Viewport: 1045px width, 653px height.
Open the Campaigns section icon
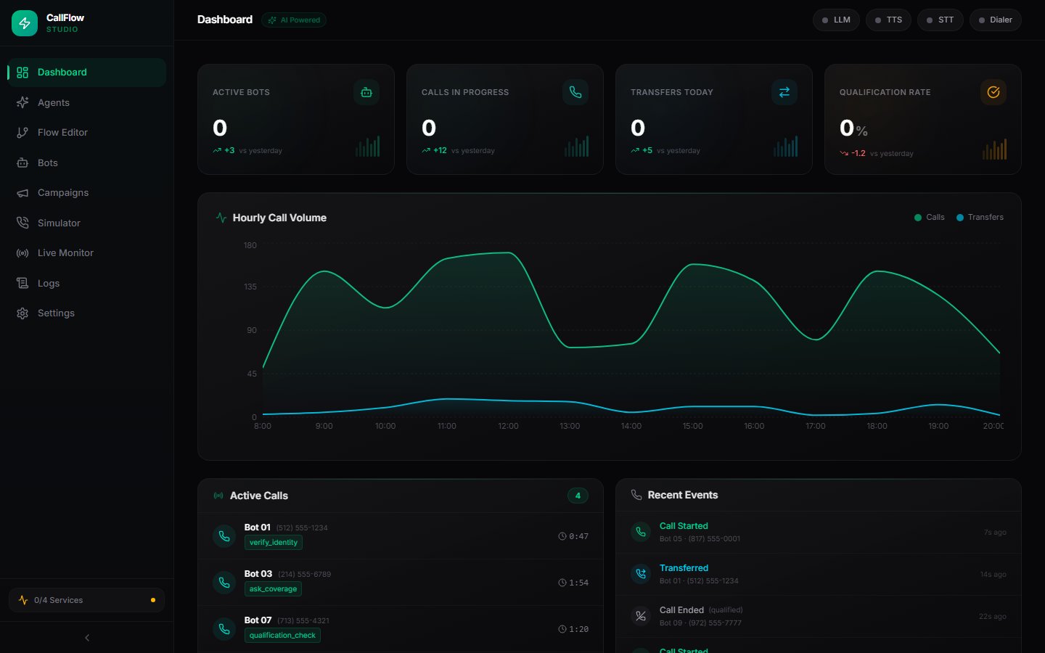pos(22,192)
